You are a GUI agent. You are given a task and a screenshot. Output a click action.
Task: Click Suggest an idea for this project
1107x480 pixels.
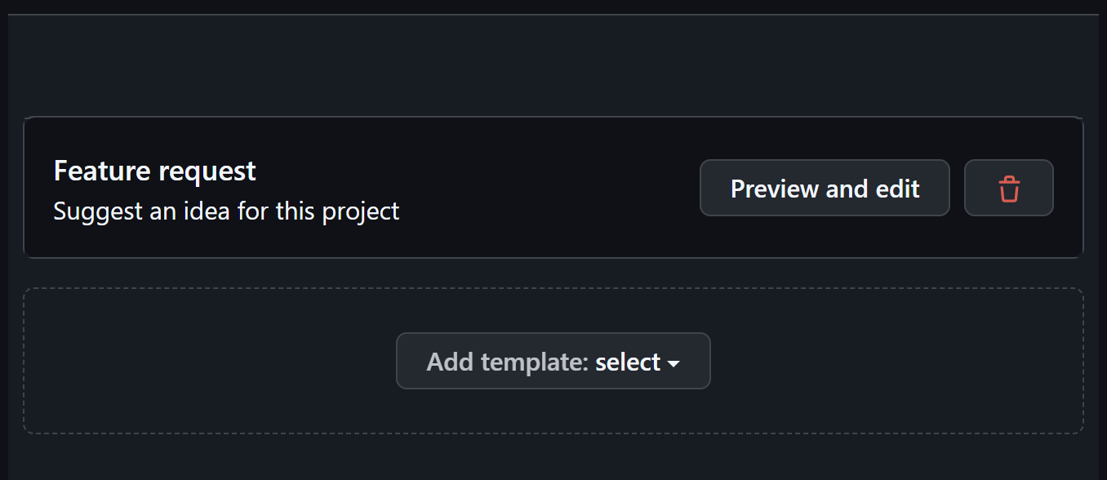(226, 211)
